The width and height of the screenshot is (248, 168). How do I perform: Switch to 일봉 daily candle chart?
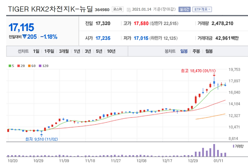(184, 51)
